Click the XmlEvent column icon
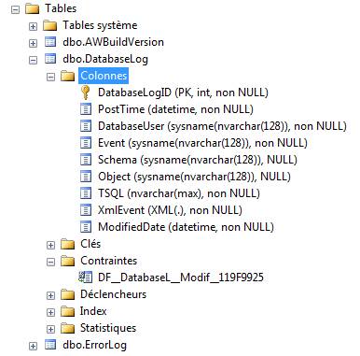 (86, 210)
